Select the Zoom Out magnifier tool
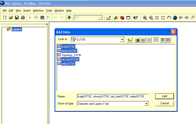 click(x=151, y=18)
